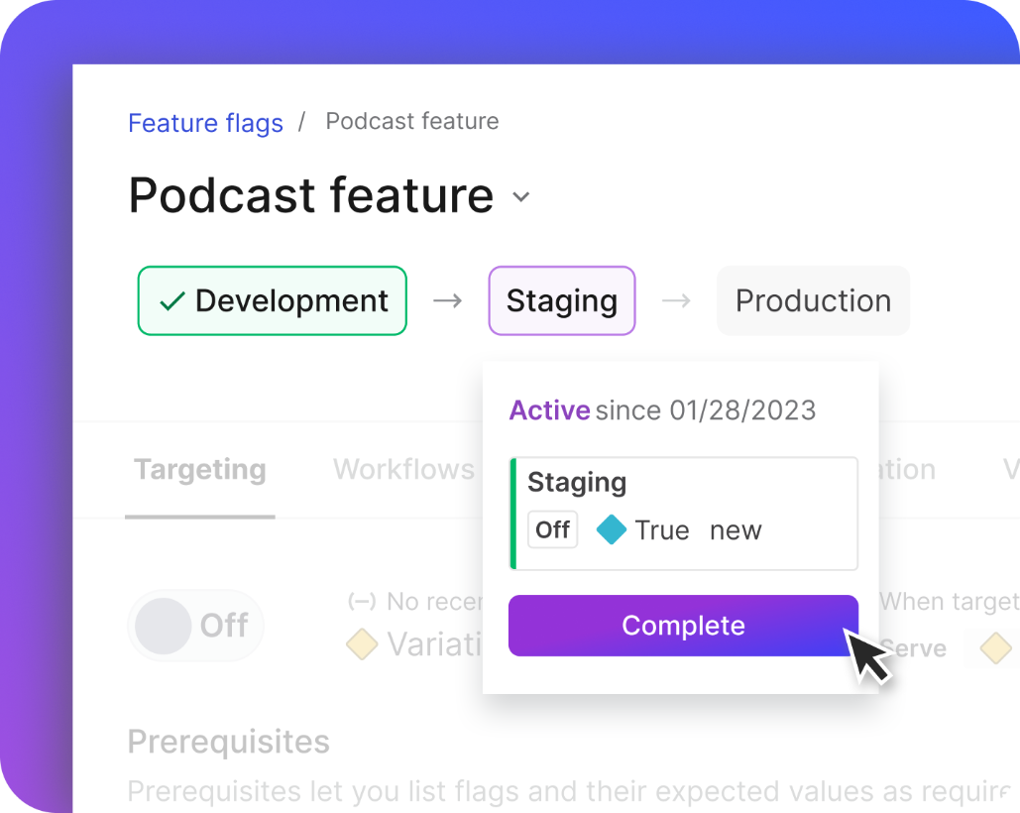Click the arrow between Development and Staging

click(x=447, y=300)
